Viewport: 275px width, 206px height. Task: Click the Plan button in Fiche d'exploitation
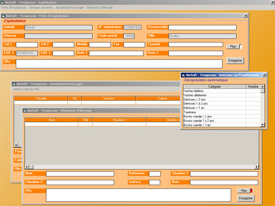(x=233, y=47)
